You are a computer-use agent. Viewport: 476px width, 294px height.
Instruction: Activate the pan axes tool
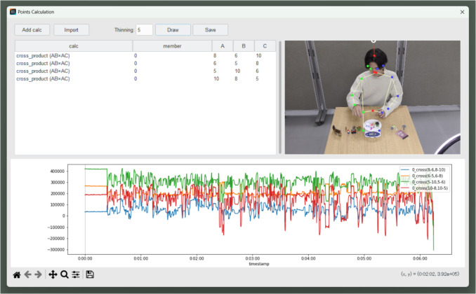(53, 274)
